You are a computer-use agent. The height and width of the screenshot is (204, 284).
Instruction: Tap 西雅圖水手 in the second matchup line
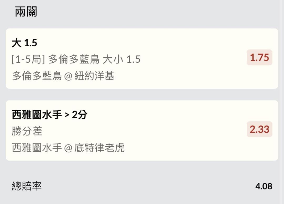click(37, 148)
